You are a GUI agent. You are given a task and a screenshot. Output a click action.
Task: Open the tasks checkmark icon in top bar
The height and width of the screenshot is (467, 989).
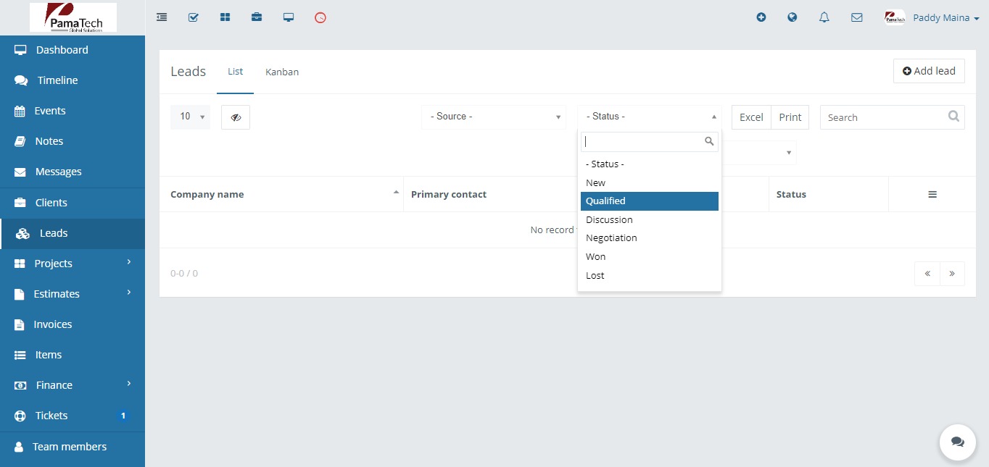(194, 17)
